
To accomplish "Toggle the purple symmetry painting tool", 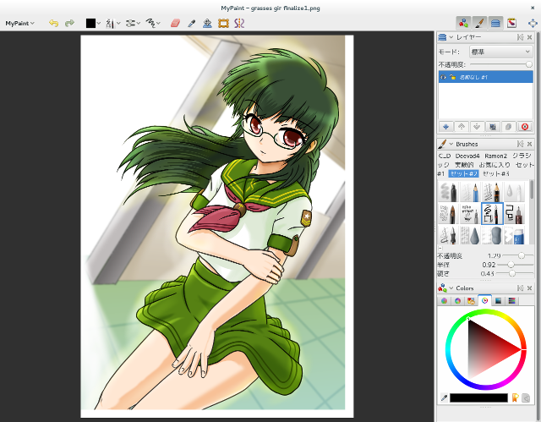I will click(239, 23).
